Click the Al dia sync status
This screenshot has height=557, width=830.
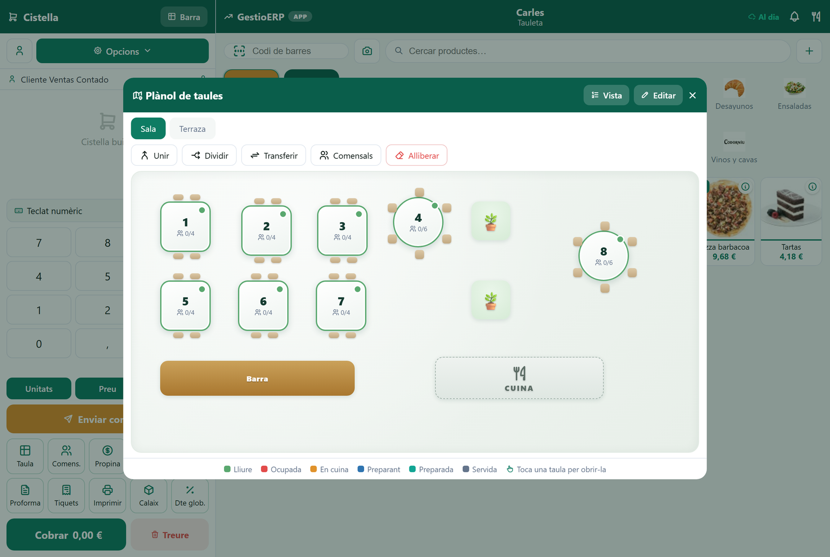point(763,17)
